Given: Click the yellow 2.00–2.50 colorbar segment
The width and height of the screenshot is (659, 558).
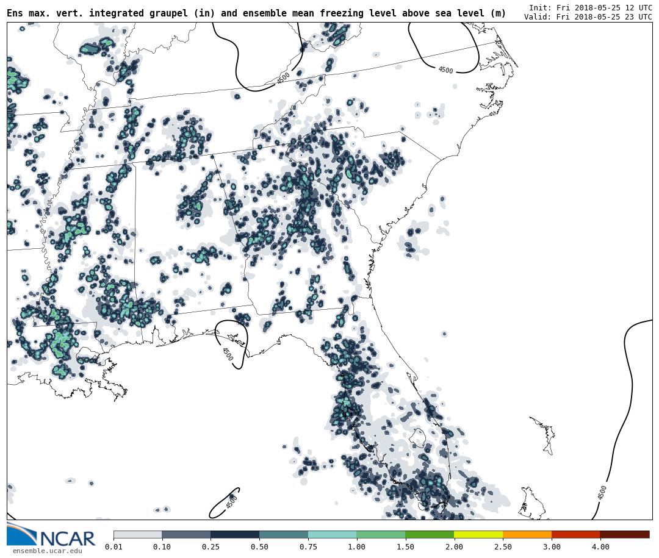Looking at the screenshot, I should (x=478, y=534).
